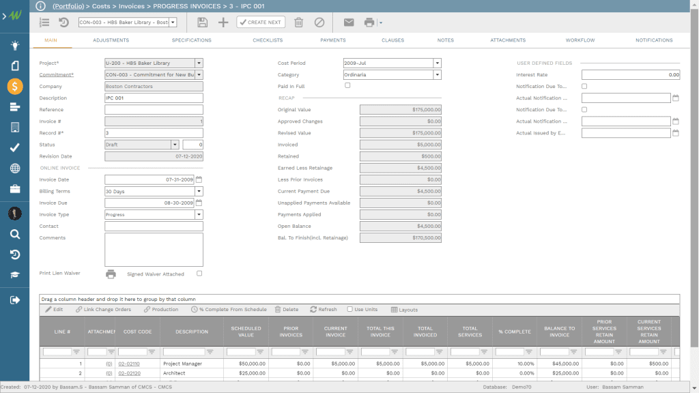This screenshot has width=699, height=393.
Task: Click the logout exit sidebar icon
Action: 15,300
